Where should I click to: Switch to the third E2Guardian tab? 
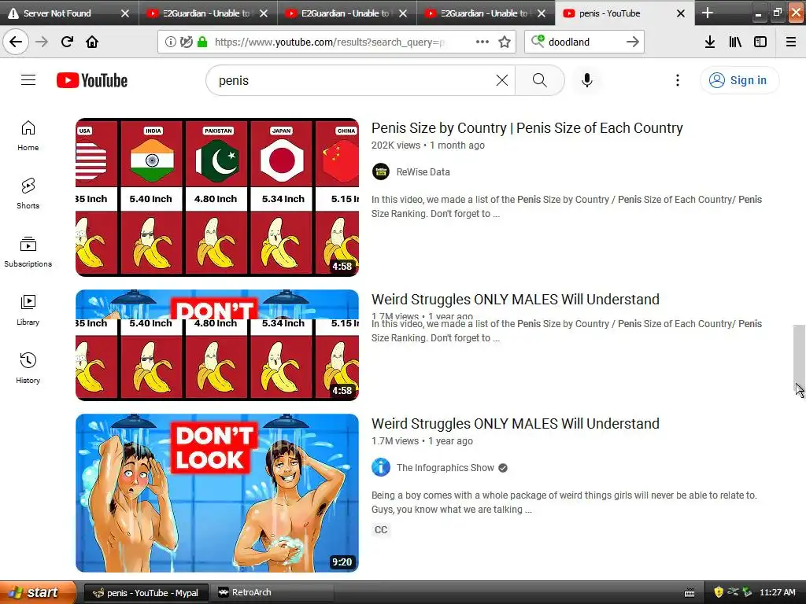(x=483, y=13)
